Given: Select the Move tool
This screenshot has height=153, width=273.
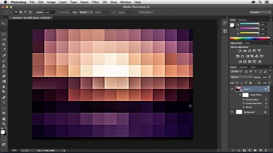Looking at the screenshot, I should (4, 24).
